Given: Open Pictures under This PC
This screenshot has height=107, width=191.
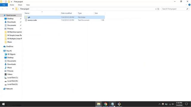Looking at the screenshot, I should click(10, 71).
